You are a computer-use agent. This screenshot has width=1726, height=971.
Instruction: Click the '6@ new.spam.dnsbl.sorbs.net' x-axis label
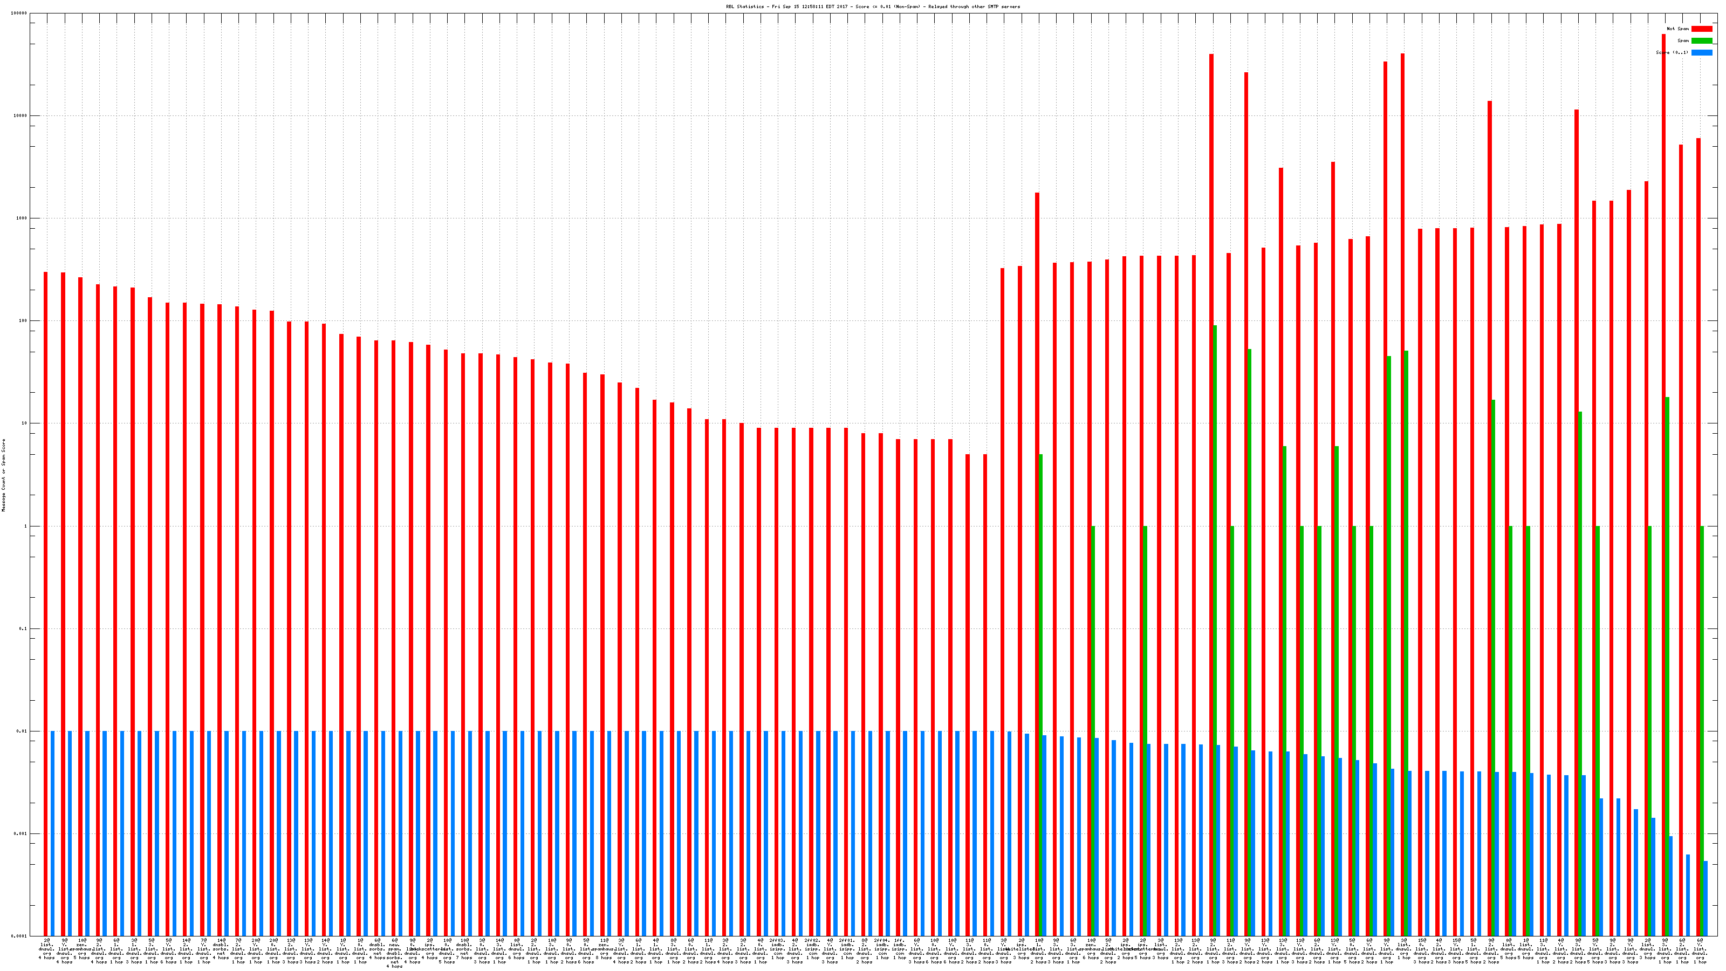point(395,953)
